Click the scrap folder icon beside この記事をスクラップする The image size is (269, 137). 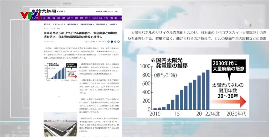click(x=86, y=42)
